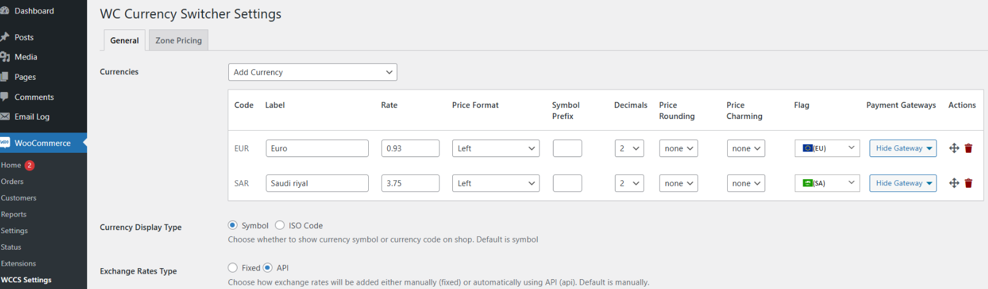Click the Symbol Prefix field for SAR
This screenshot has height=289, width=988.
coord(567,183)
